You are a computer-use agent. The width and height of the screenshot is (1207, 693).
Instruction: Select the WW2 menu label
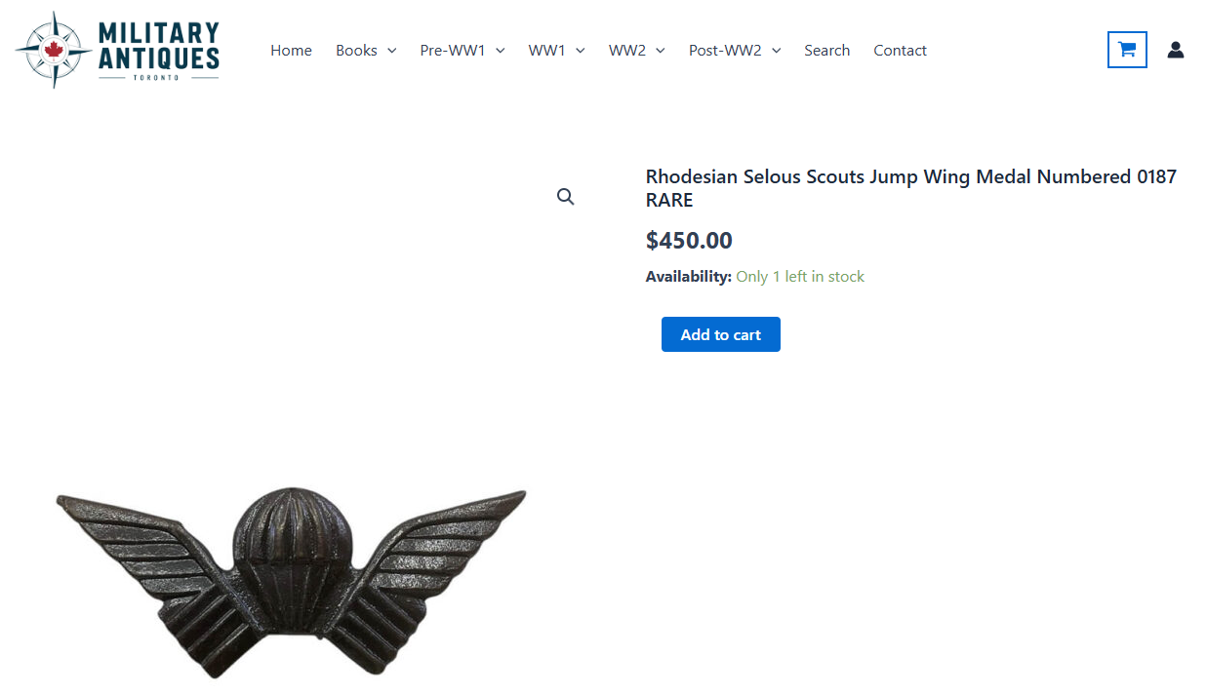(x=626, y=51)
